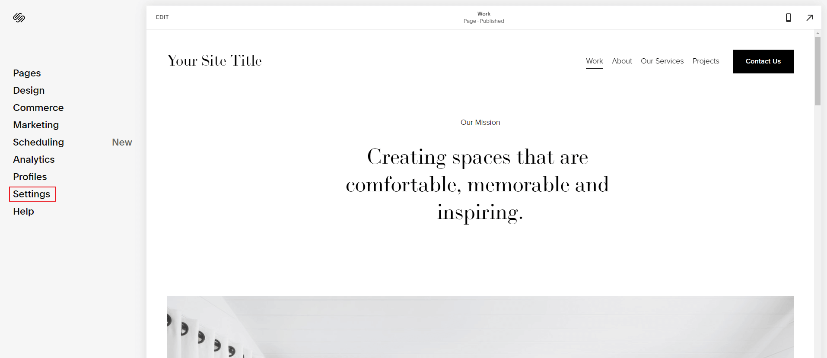Click the Your Site Title heading
Screen dimensions: 827x358
[x=214, y=60]
